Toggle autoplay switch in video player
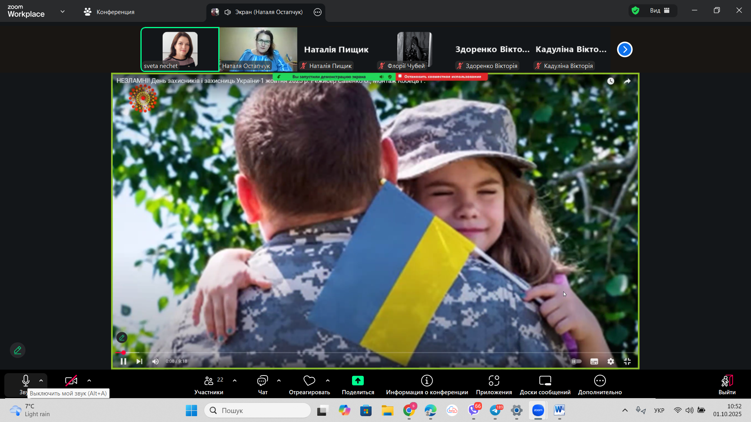 pos(576,361)
